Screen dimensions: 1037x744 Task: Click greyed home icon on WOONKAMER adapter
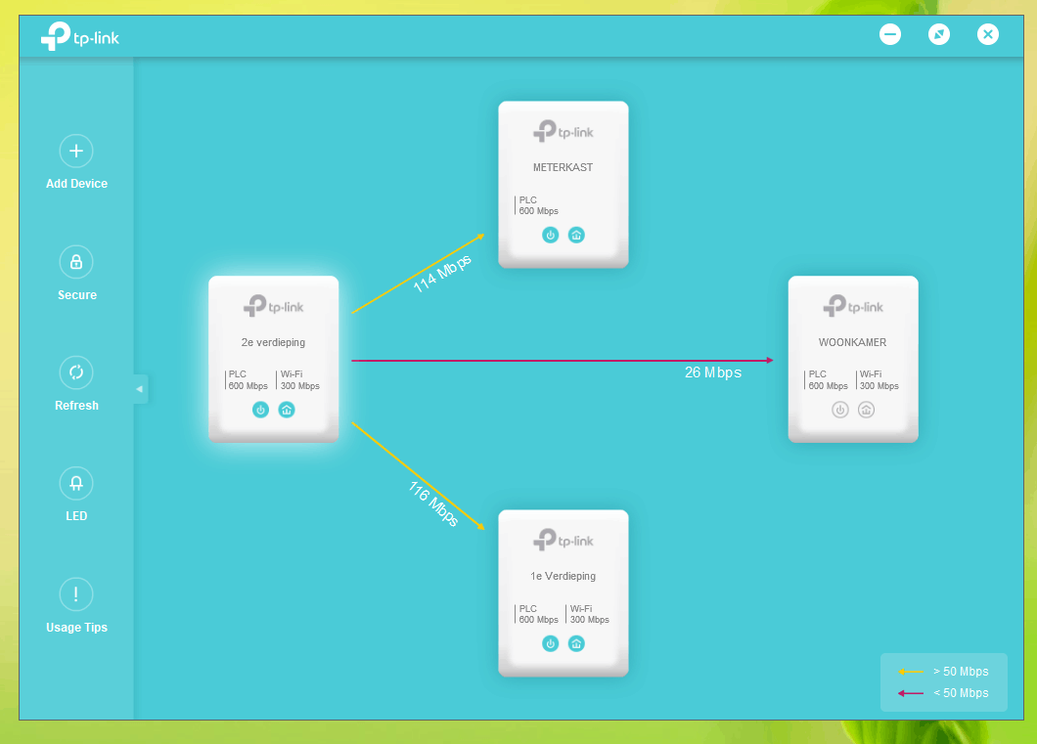[x=867, y=411]
